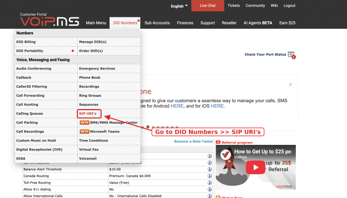Click Logout in the top bar
This screenshot has height=198, width=347.
[x=289, y=5]
